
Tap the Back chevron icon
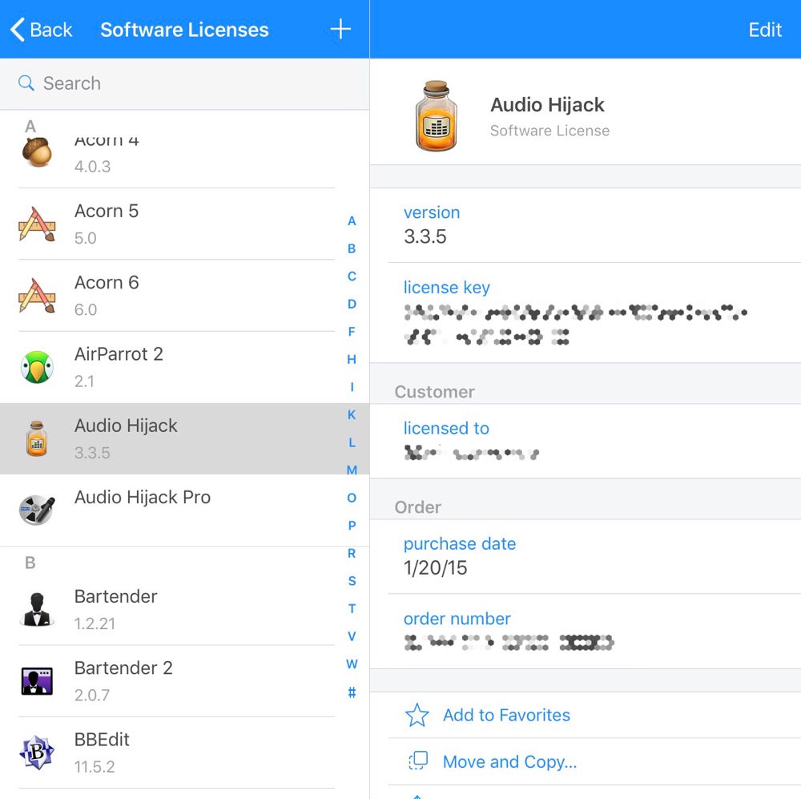click(x=18, y=29)
